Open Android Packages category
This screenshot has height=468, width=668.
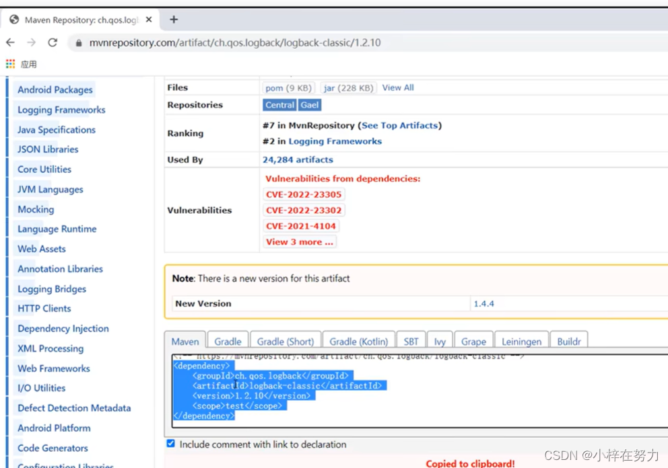point(55,90)
